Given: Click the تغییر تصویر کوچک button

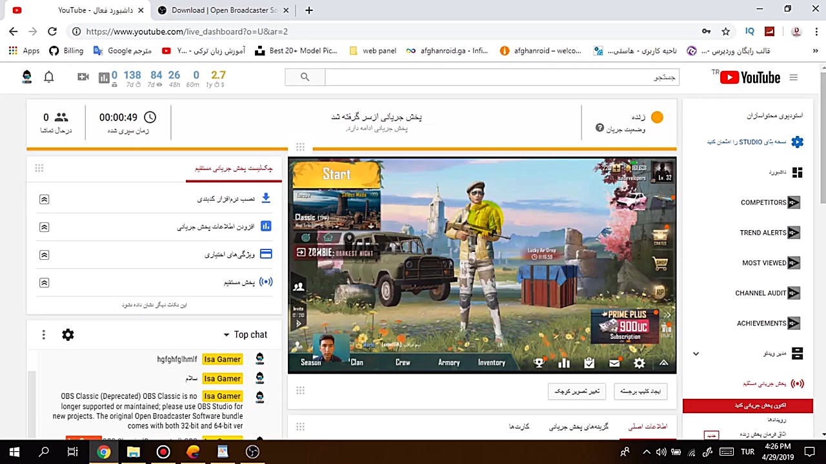Looking at the screenshot, I should [576, 391].
